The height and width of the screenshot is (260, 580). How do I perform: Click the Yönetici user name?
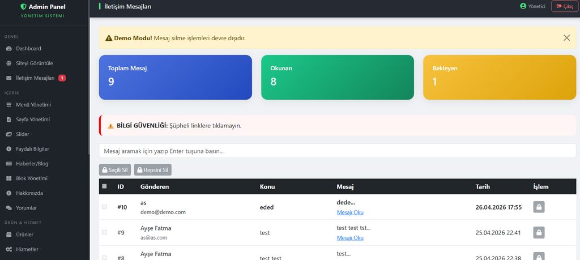pyautogui.click(x=537, y=6)
